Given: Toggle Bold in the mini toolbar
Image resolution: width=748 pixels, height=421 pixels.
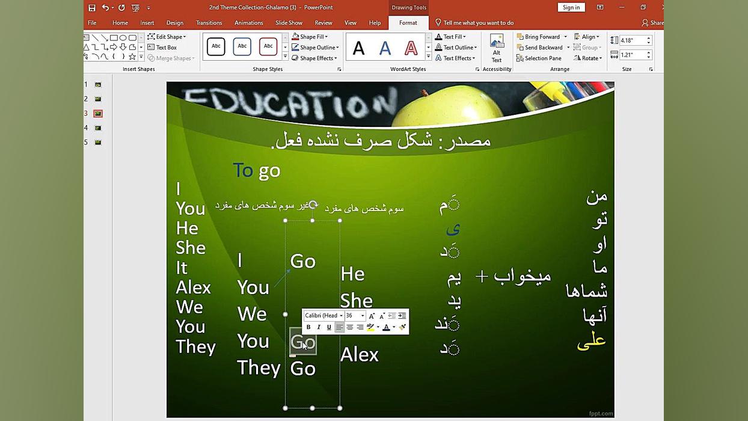Looking at the screenshot, I should (x=308, y=327).
